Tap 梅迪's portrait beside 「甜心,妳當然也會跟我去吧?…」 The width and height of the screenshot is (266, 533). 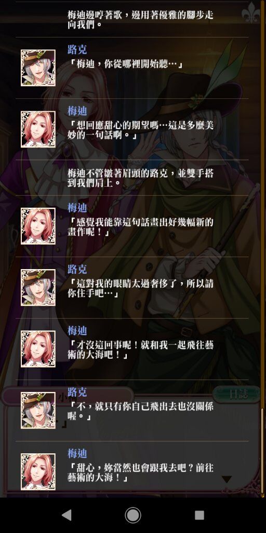(38, 472)
